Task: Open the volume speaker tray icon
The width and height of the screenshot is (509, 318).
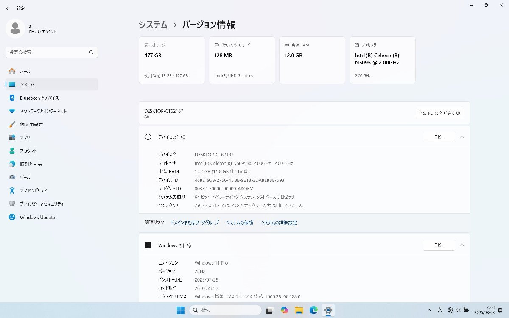Action: (x=458, y=310)
